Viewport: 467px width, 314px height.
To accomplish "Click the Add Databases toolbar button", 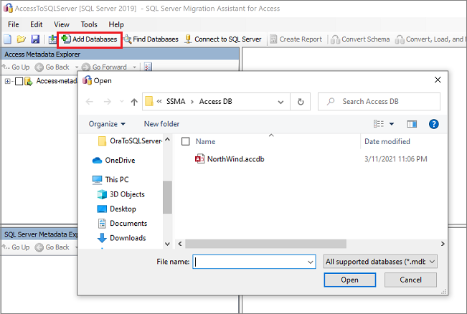I will pyautogui.click(x=89, y=39).
